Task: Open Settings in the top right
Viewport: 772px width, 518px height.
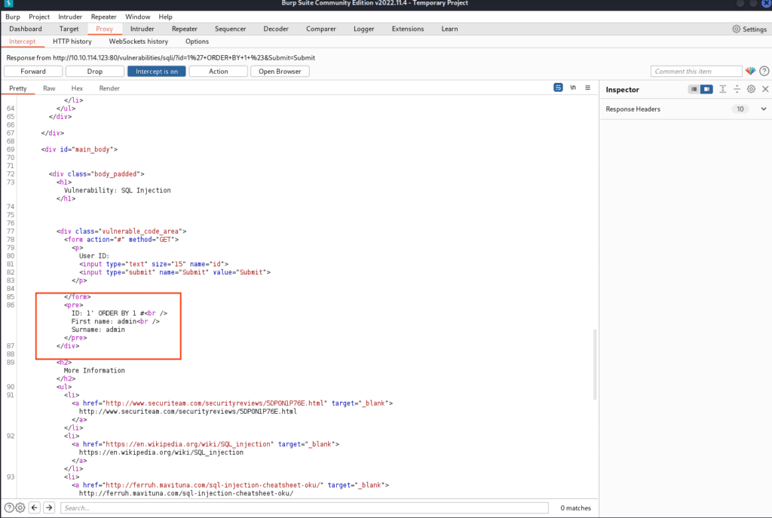Action: point(749,29)
